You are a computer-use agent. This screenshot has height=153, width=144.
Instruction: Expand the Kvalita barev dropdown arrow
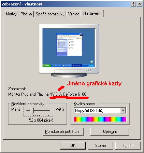(x=123, y=110)
